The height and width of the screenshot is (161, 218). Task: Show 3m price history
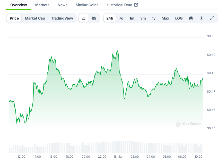(143, 18)
